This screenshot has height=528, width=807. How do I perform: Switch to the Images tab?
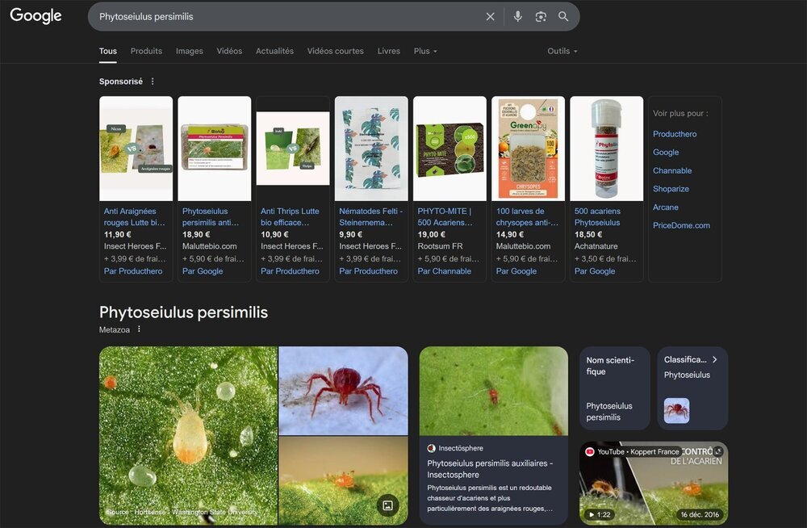coord(190,51)
